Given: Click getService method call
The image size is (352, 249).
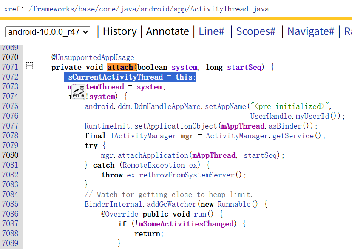Looking at the screenshot, I should (293, 136).
